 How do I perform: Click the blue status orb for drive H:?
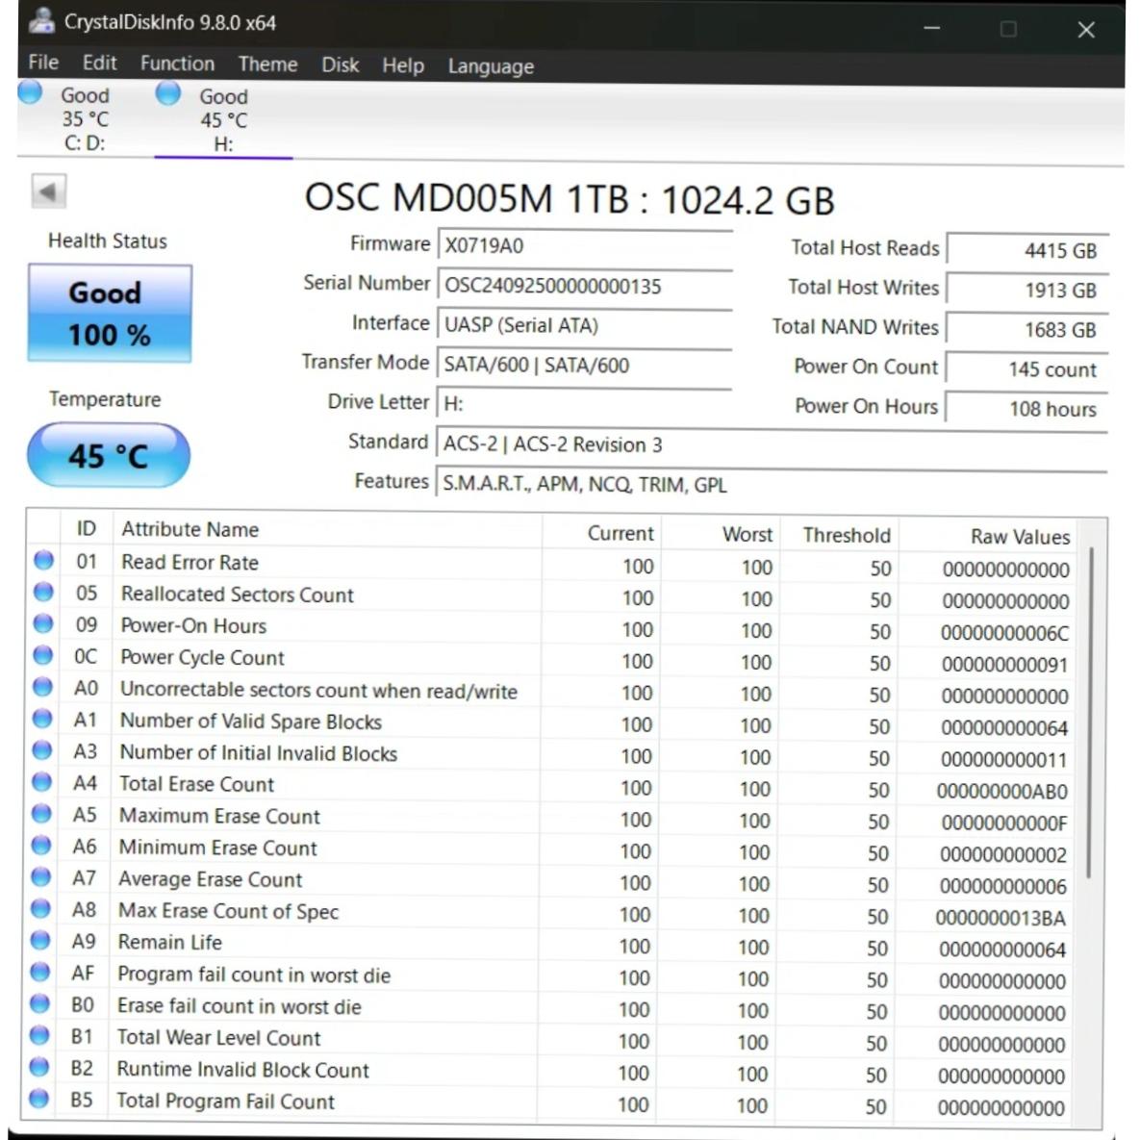point(168,93)
